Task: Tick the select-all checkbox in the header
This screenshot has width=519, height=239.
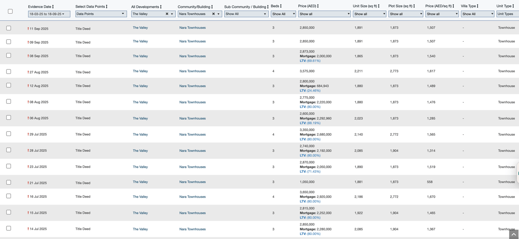Action: coord(10,11)
